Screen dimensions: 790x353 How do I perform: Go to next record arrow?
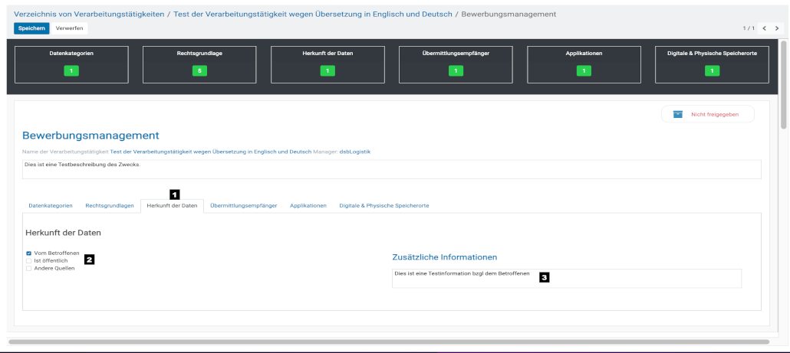point(777,28)
